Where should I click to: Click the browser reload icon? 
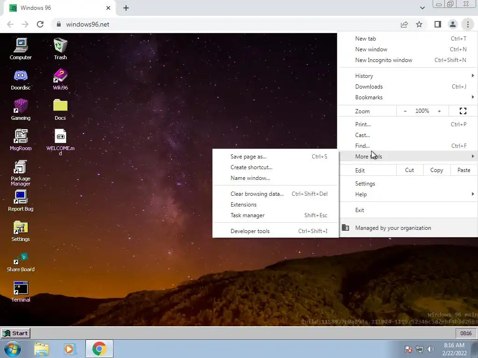pyautogui.click(x=40, y=24)
